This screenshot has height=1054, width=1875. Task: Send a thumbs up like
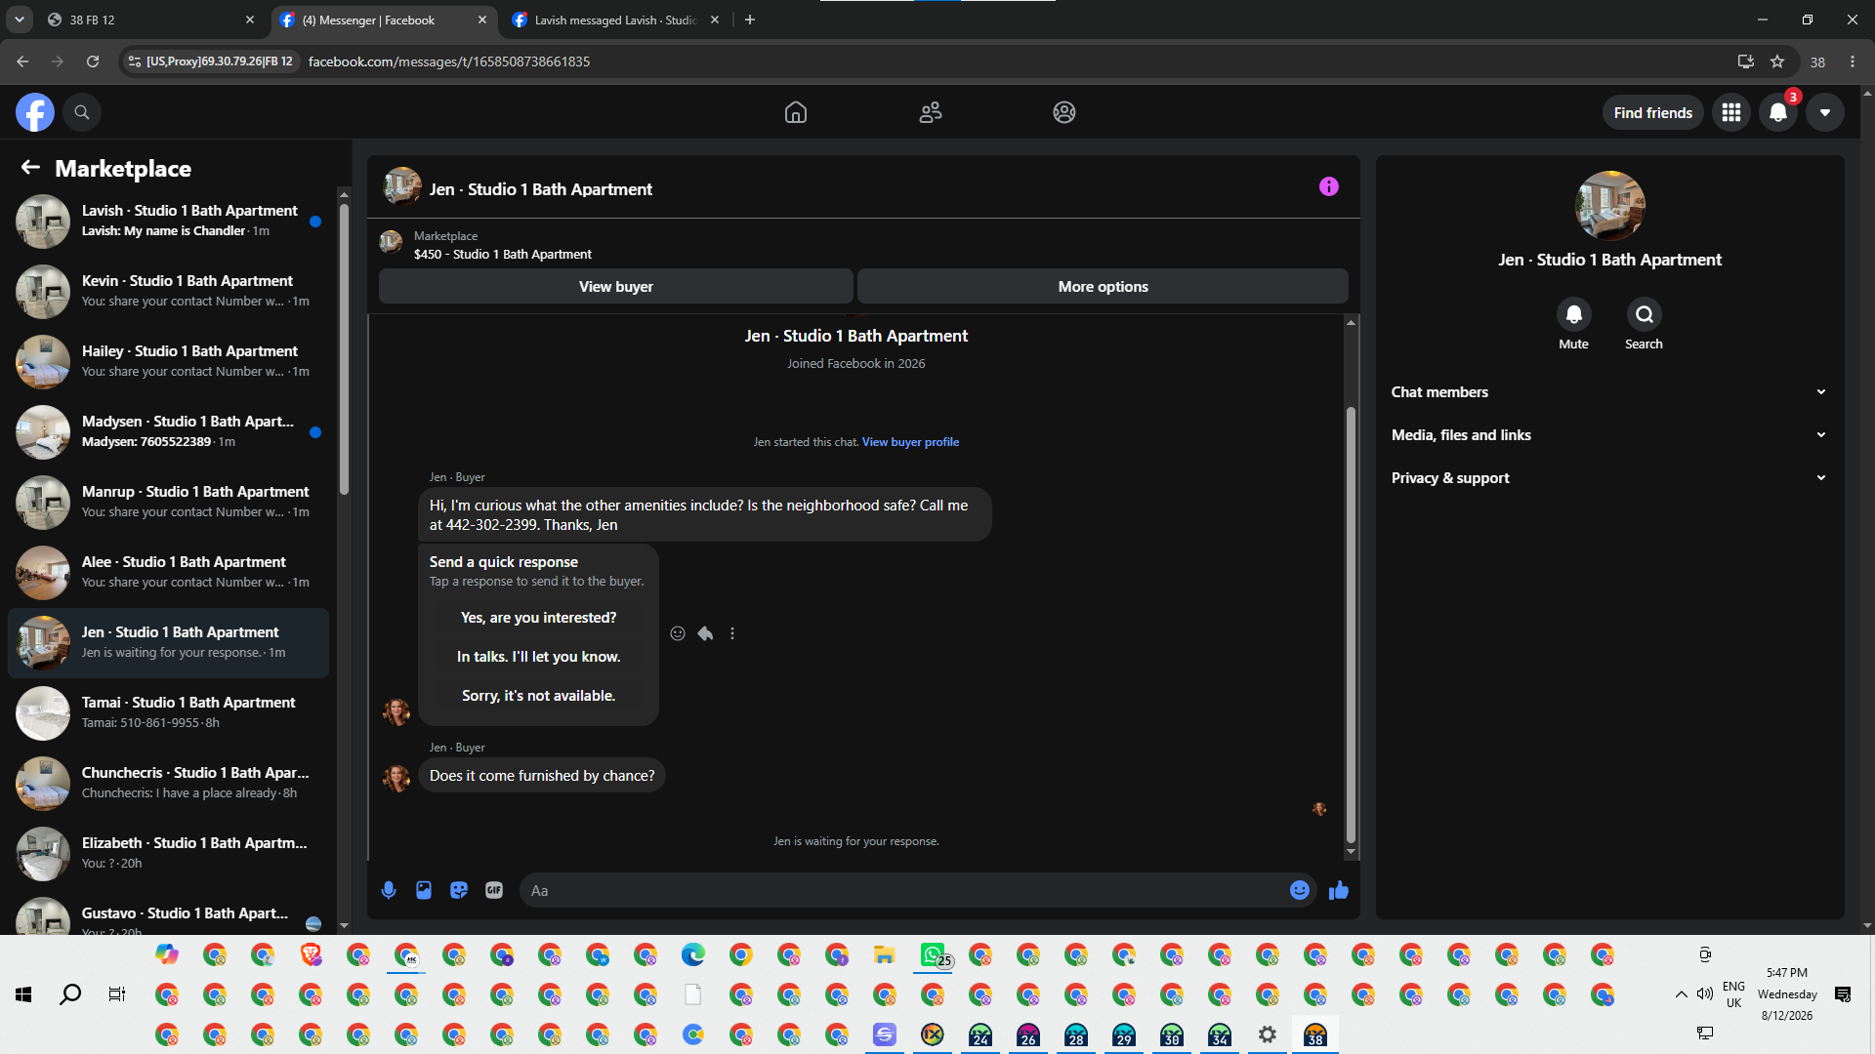tap(1339, 890)
